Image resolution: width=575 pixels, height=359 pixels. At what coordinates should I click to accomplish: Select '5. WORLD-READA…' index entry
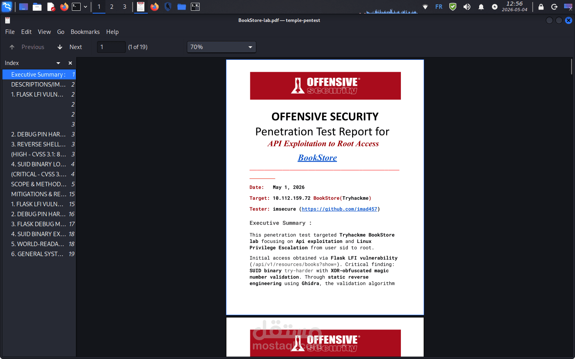point(39,244)
